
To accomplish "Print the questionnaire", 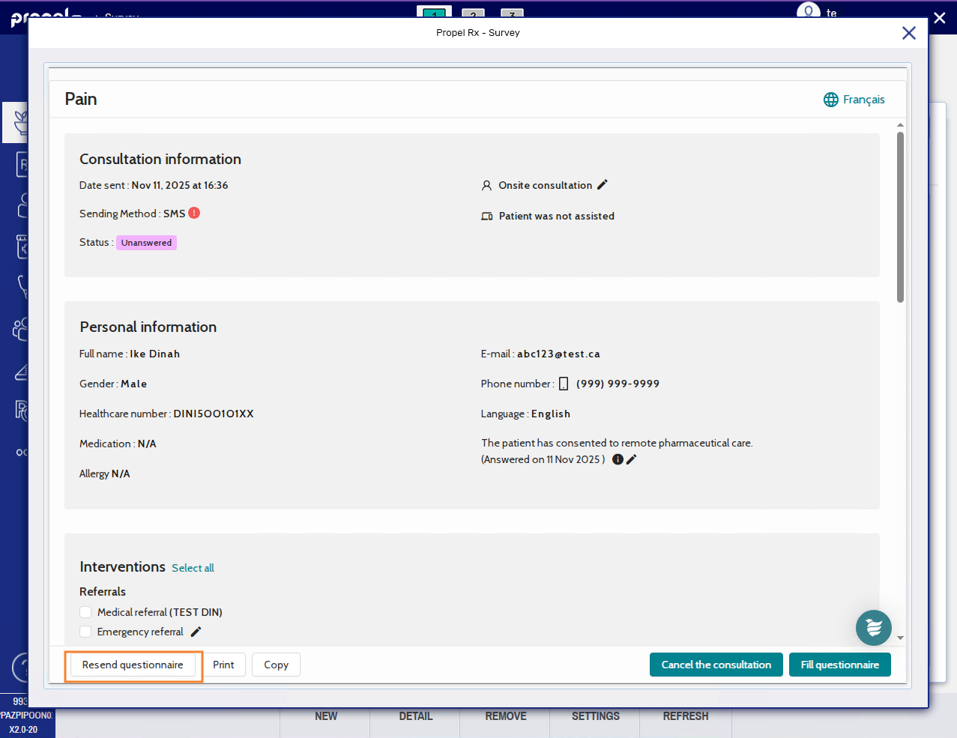I will pos(223,665).
